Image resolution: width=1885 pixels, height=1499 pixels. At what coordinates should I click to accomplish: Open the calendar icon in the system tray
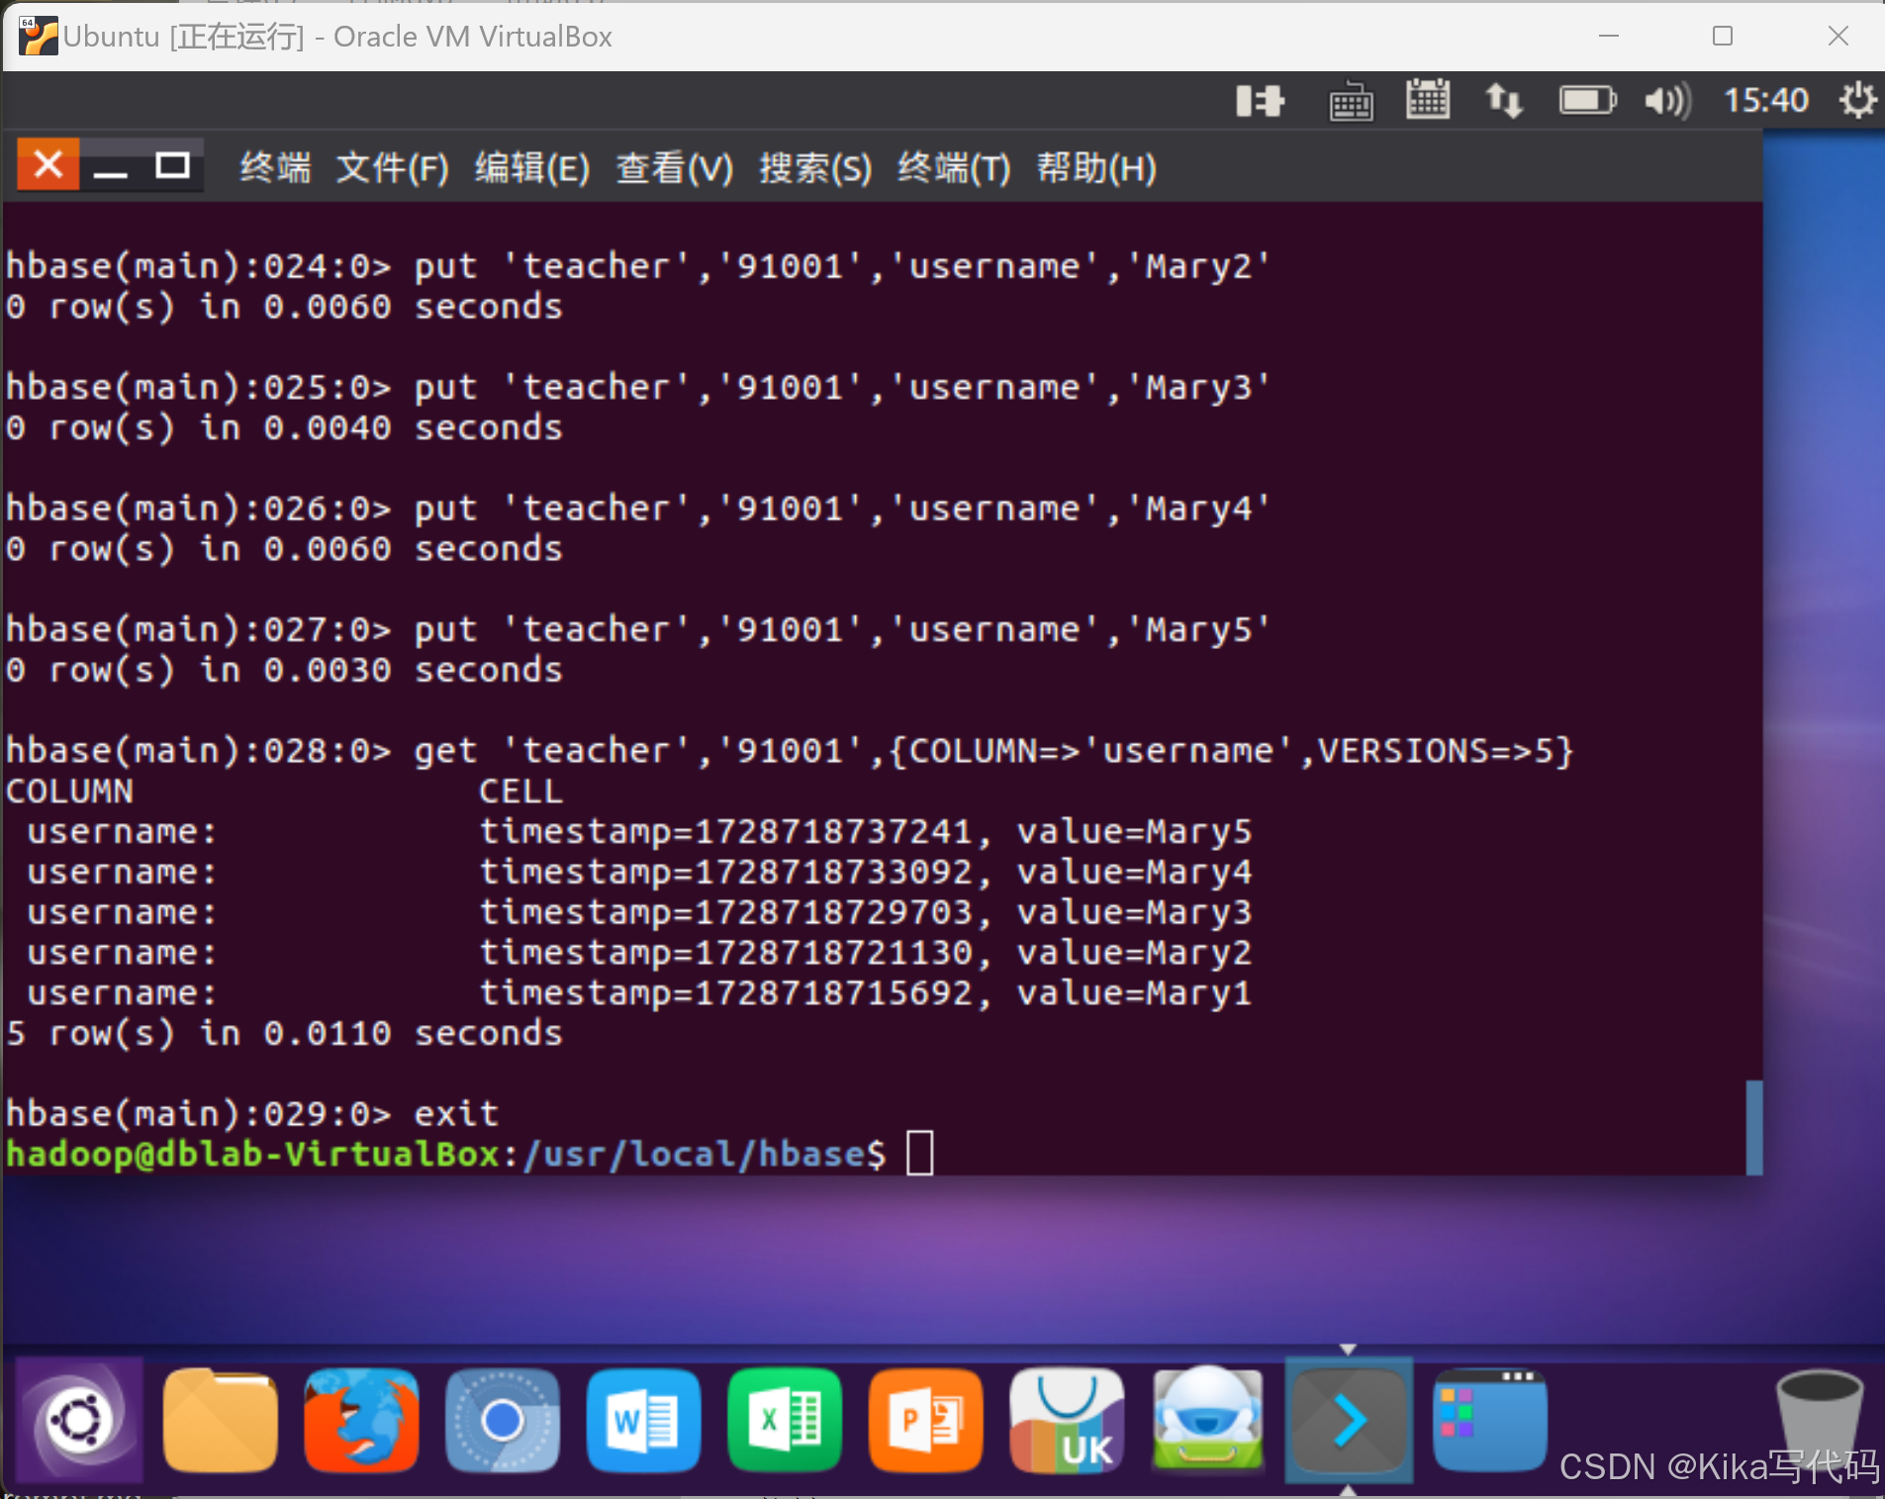(1428, 100)
